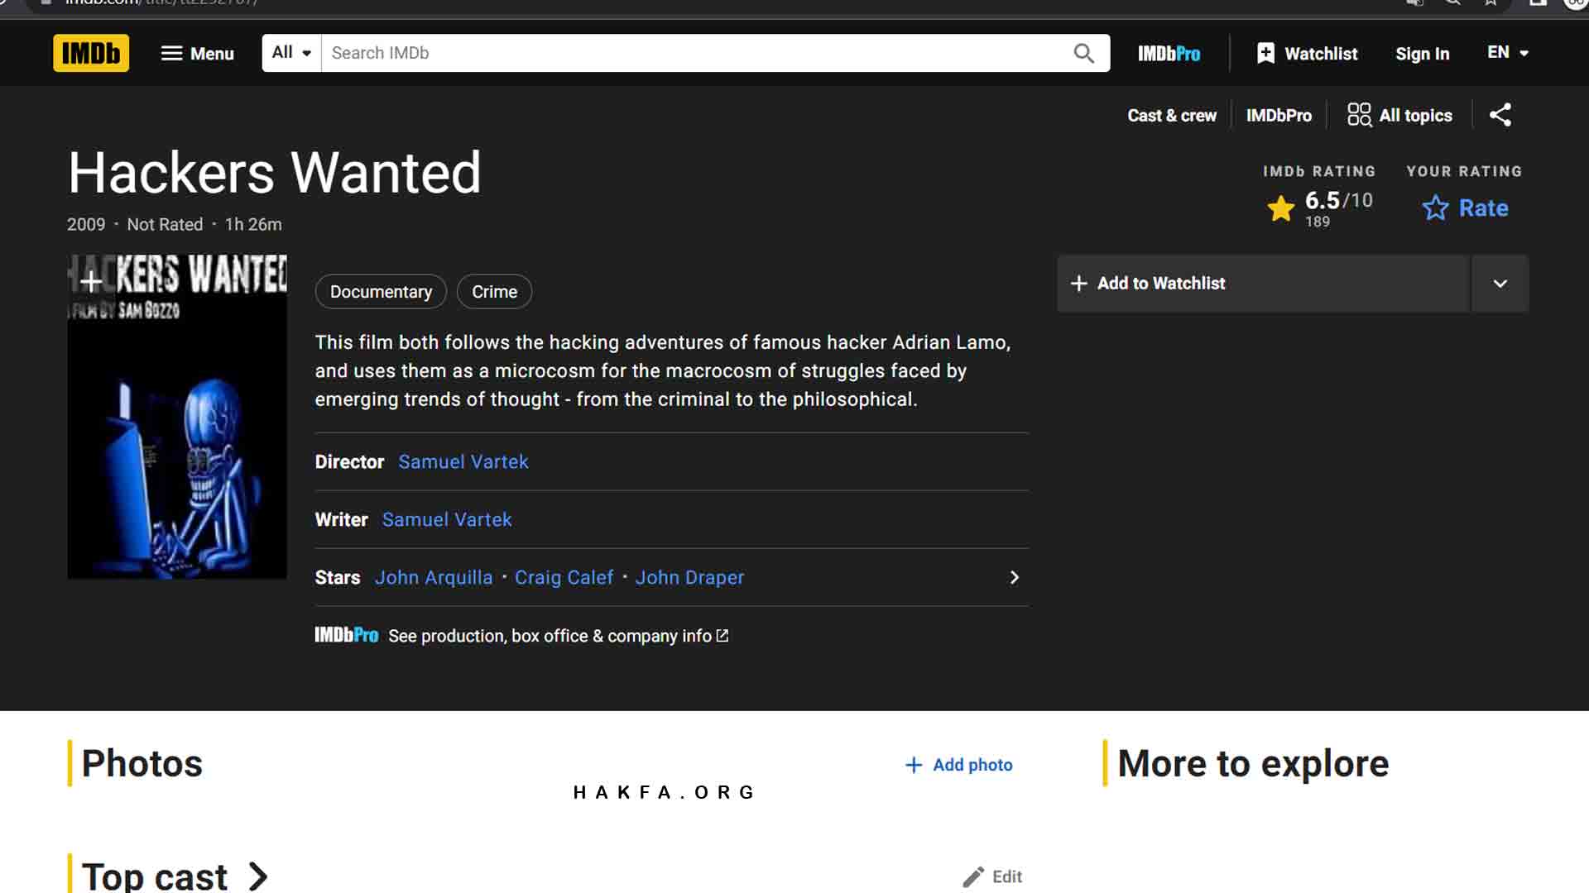Open writer Samuel Vartek's page
Screen dimensions: 1589x893
point(447,520)
